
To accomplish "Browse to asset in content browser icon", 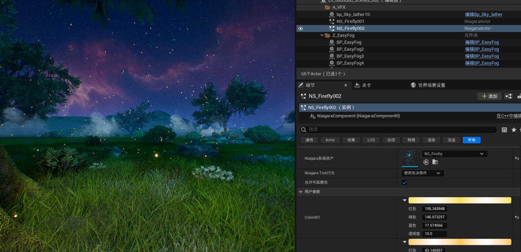I will [435, 162].
